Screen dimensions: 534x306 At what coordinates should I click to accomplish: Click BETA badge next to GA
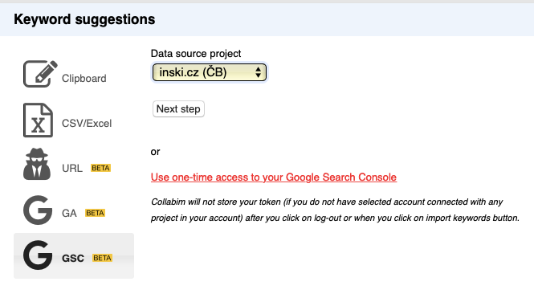95,213
